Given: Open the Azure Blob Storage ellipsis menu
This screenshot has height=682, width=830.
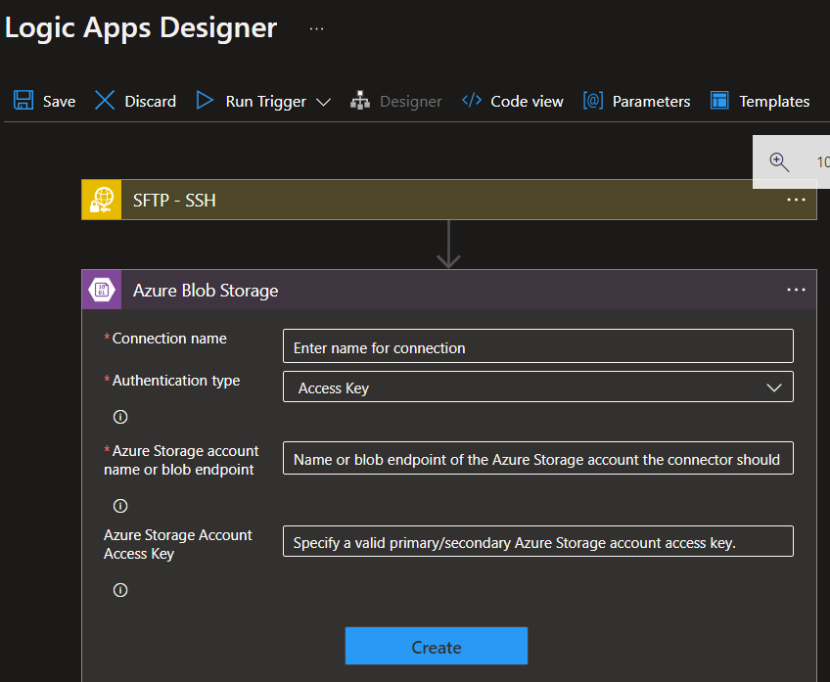Looking at the screenshot, I should click(x=795, y=290).
